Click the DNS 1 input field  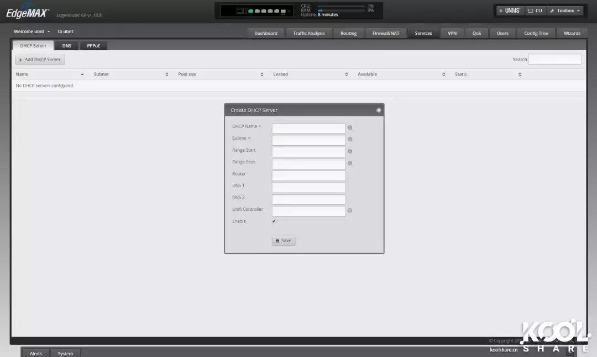click(x=308, y=187)
